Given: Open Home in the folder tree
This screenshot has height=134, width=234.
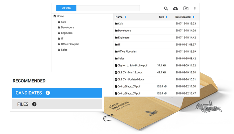Looking at the screenshot, I should [60, 16].
